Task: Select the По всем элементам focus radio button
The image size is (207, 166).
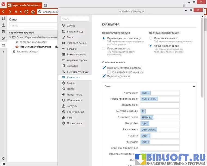Action: coord(104,48)
